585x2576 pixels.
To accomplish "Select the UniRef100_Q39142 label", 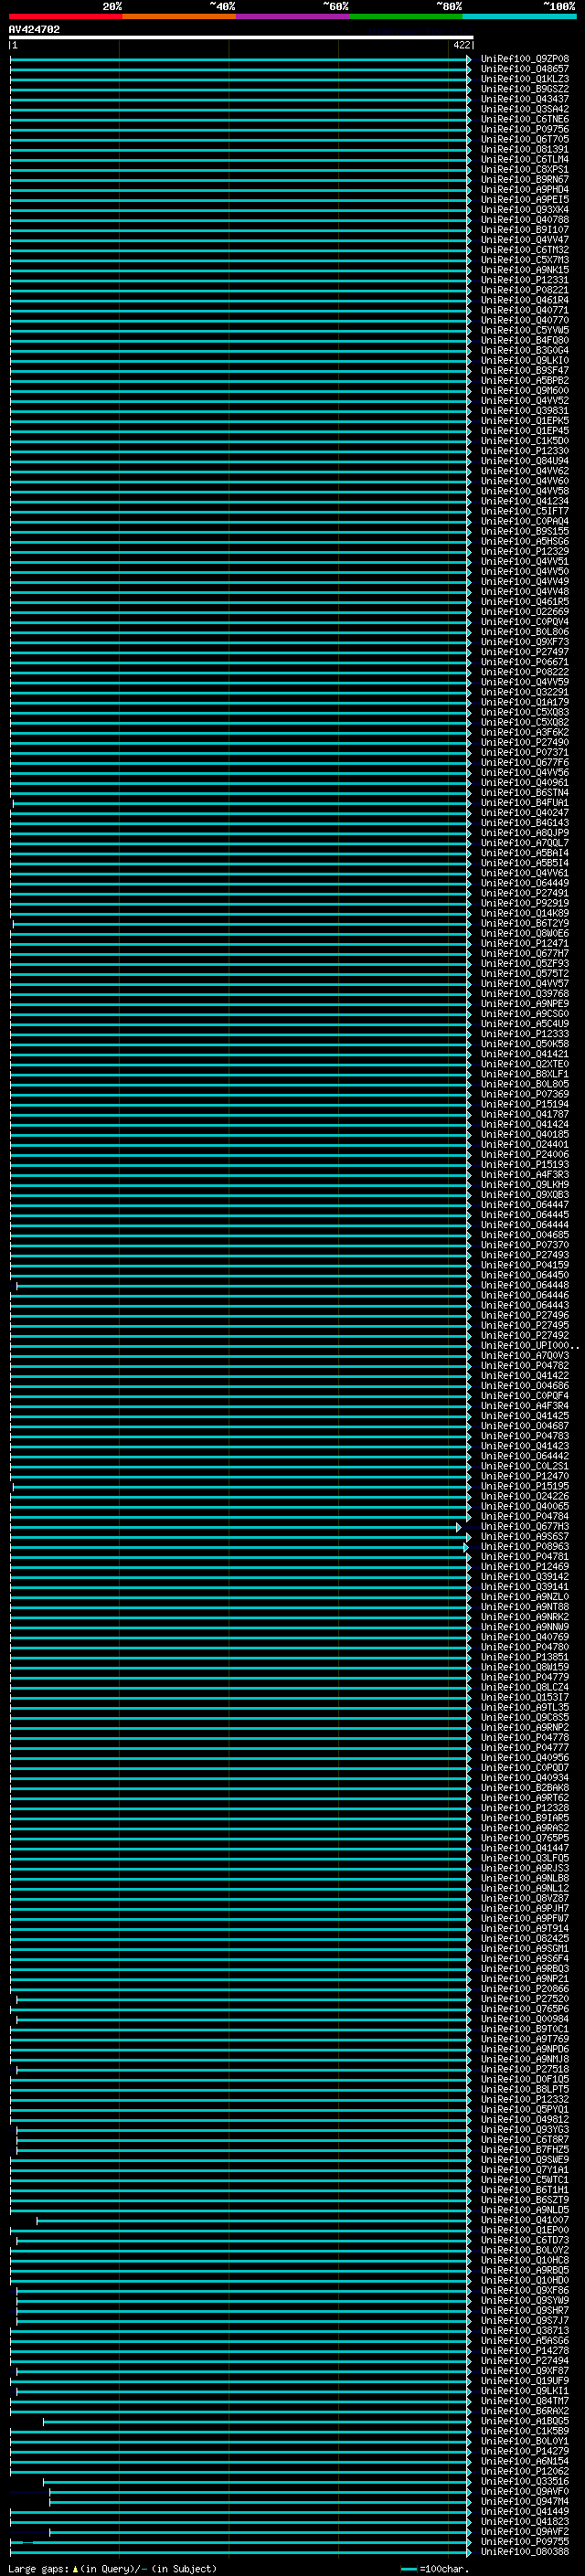I will coord(524,1576).
